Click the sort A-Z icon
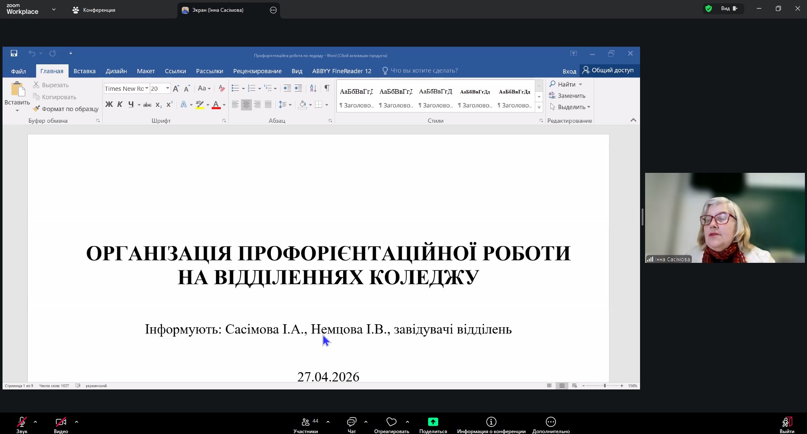The image size is (807, 434). click(313, 88)
